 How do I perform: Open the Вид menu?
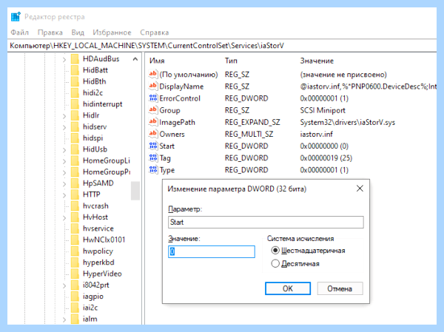pos(78,33)
